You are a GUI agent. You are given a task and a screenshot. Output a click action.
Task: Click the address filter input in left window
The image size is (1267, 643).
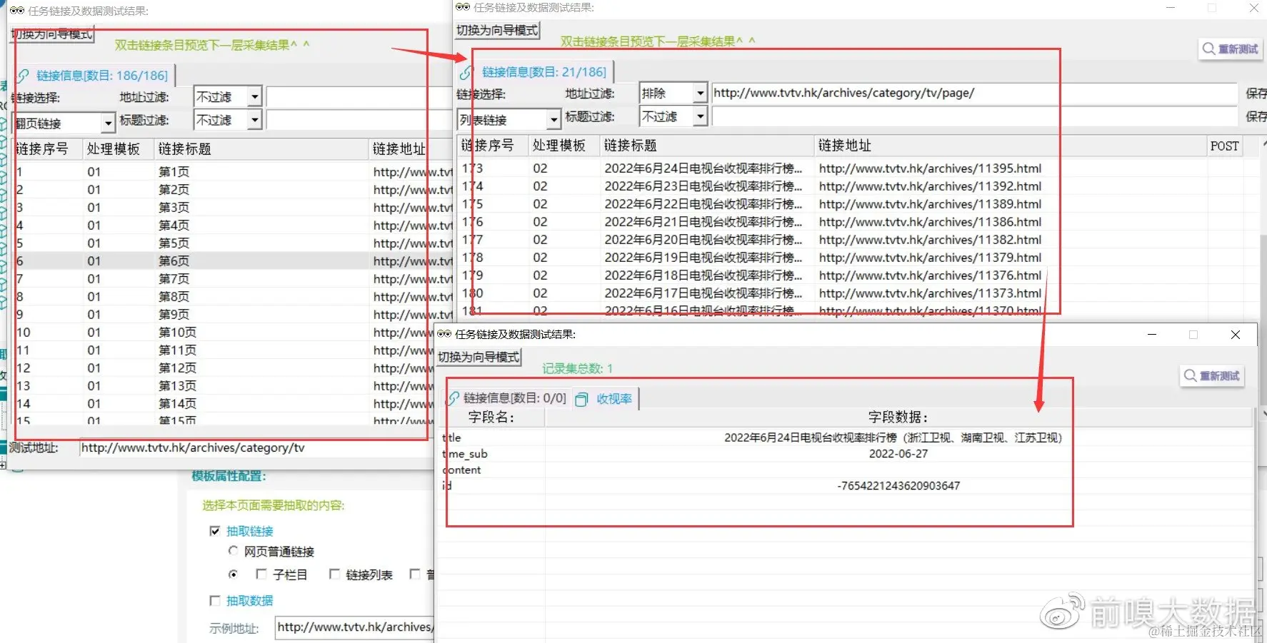(359, 96)
